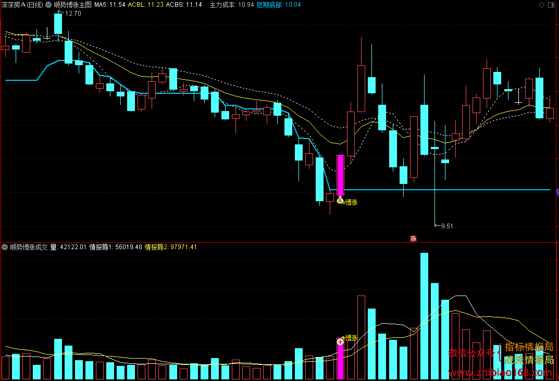Image resolution: width=559 pixels, height=381 pixels.
Task: Click the tallest cyan volume bar
Action: coord(424,316)
